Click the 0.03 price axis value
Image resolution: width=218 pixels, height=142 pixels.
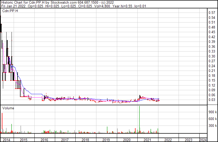pyautogui.click(x=212, y=100)
